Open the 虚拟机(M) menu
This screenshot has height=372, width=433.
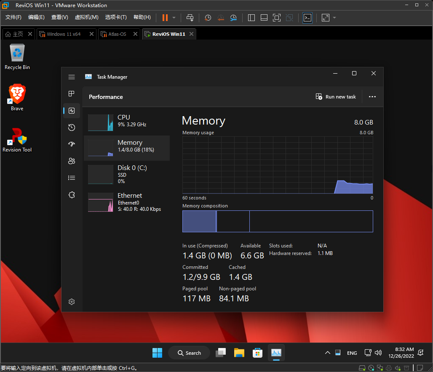[86, 17]
